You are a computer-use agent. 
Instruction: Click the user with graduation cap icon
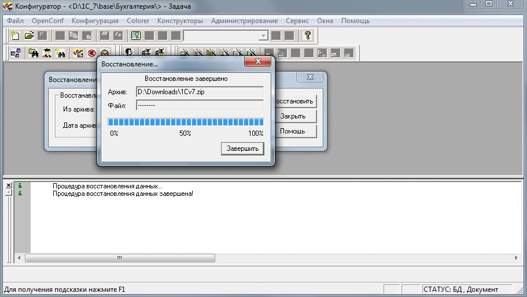pyautogui.click(x=47, y=53)
